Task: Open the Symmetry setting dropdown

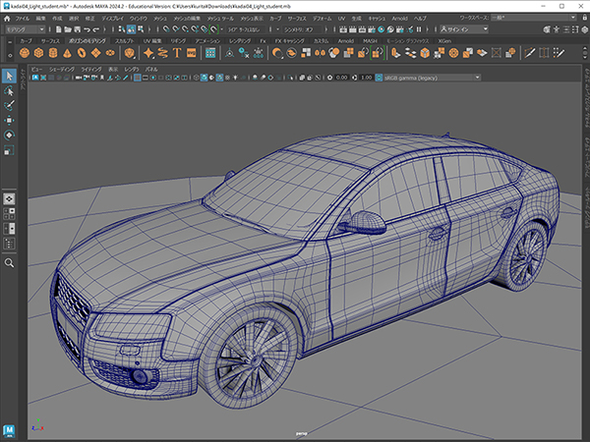Action: coord(301,29)
